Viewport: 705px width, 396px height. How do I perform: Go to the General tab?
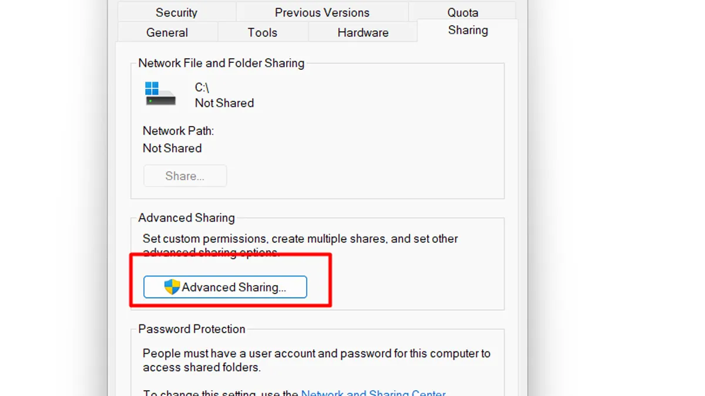coord(167,32)
